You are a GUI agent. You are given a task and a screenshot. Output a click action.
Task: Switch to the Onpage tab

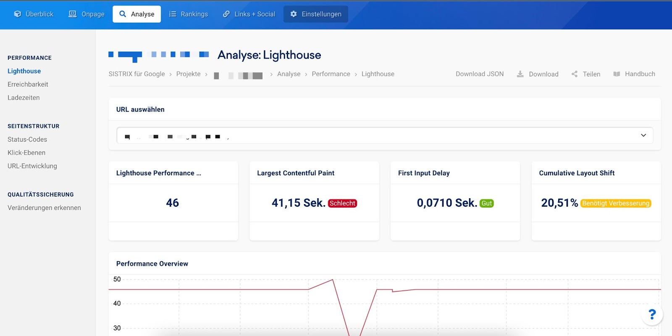(x=87, y=14)
